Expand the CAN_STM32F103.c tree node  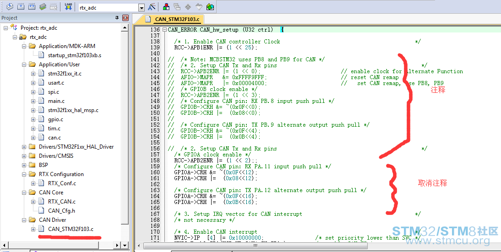point(33,229)
